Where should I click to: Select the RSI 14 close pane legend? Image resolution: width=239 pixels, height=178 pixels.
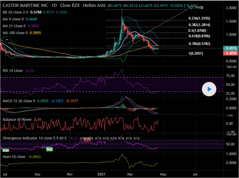pos(13,70)
